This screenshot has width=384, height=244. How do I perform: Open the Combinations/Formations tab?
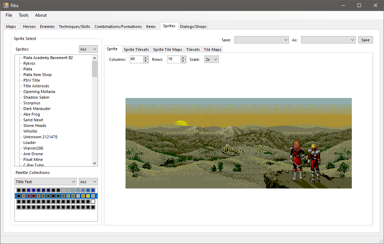(118, 27)
